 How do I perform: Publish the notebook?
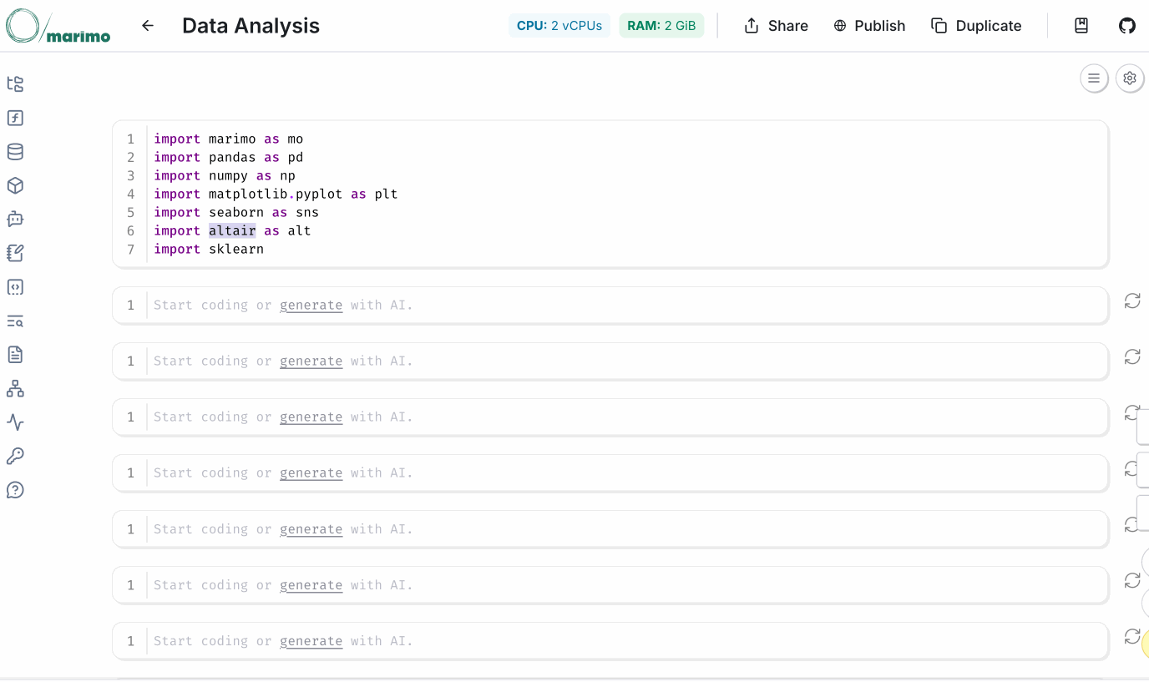(x=869, y=26)
